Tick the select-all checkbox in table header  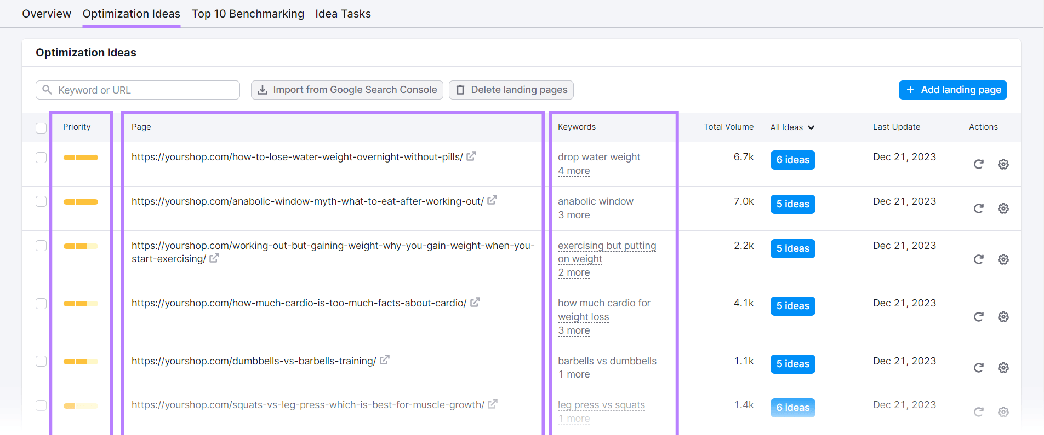(41, 127)
